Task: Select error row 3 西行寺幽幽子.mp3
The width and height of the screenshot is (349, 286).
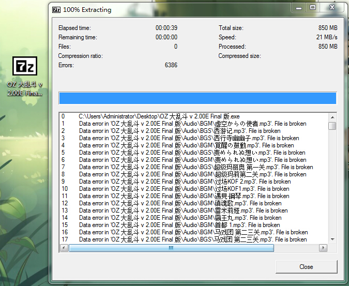Action: (194, 138)
